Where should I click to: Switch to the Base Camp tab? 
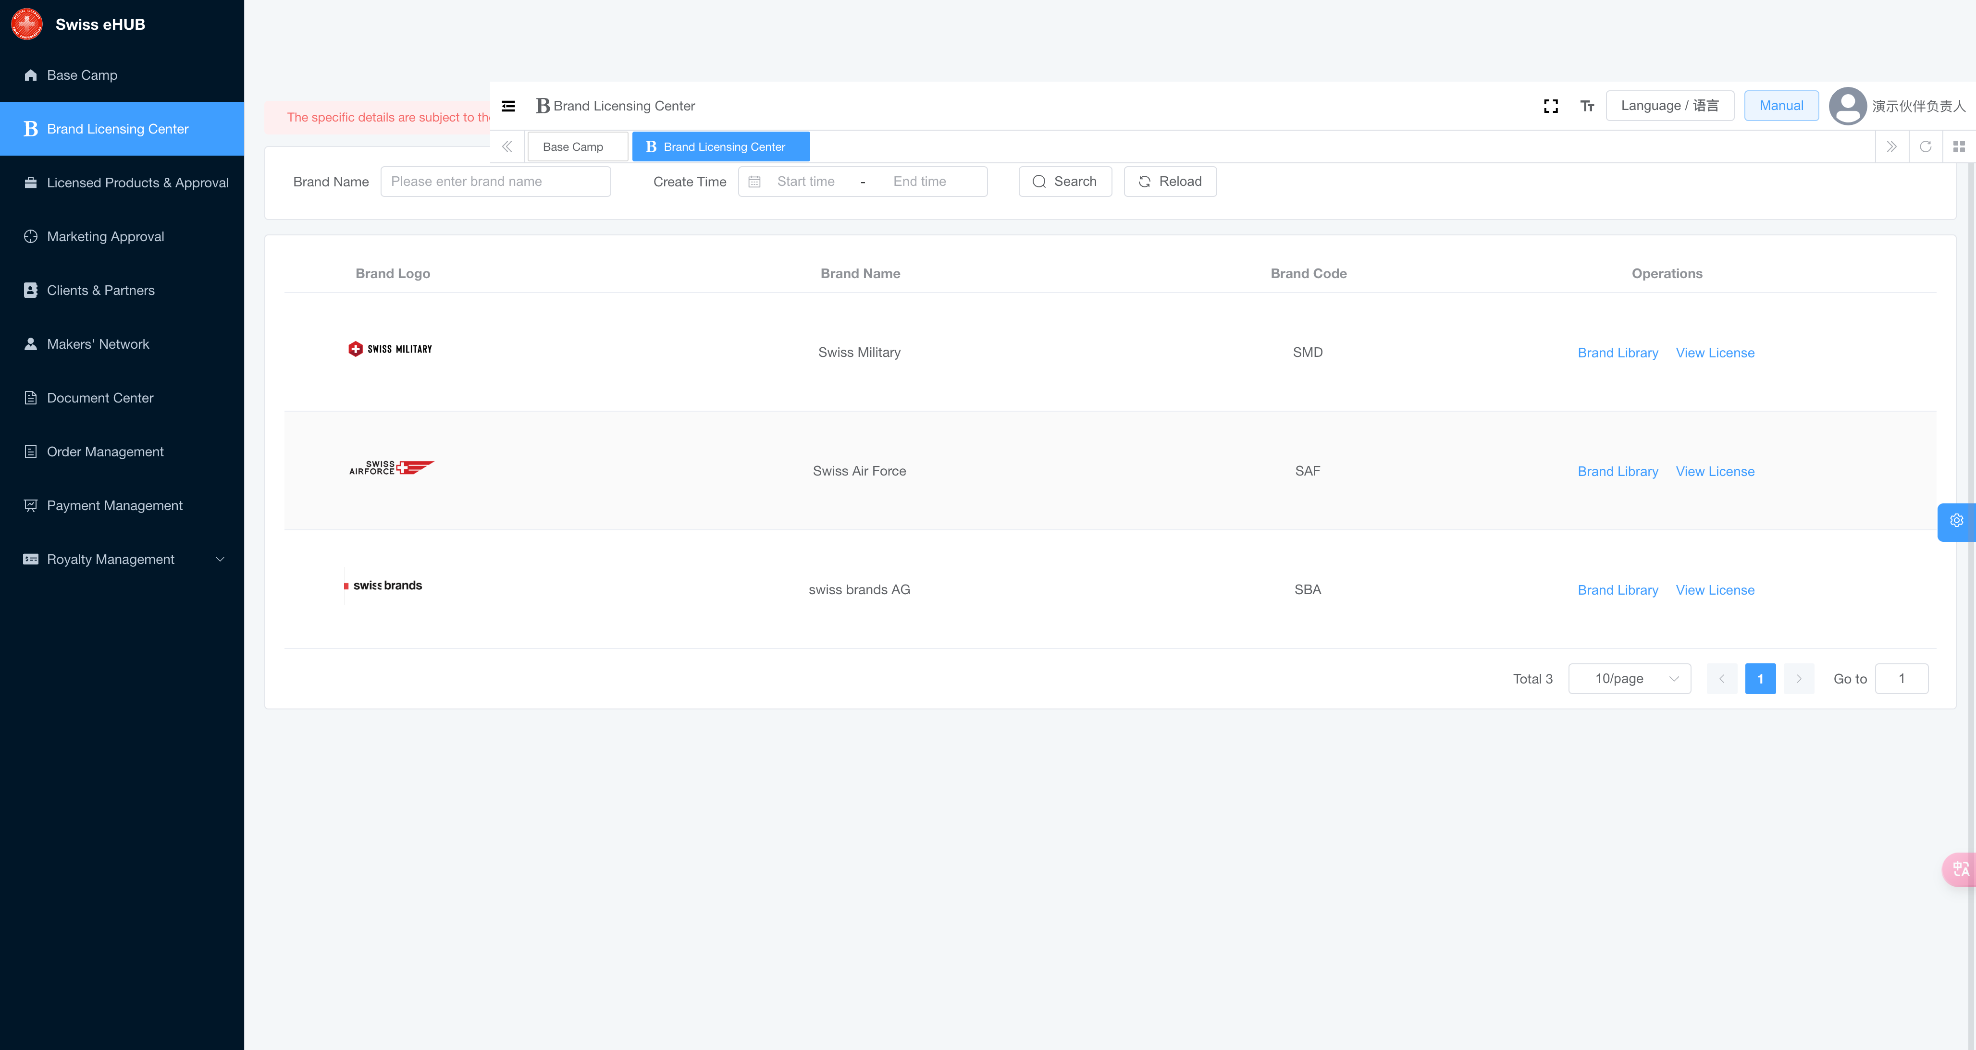(573, 147)
